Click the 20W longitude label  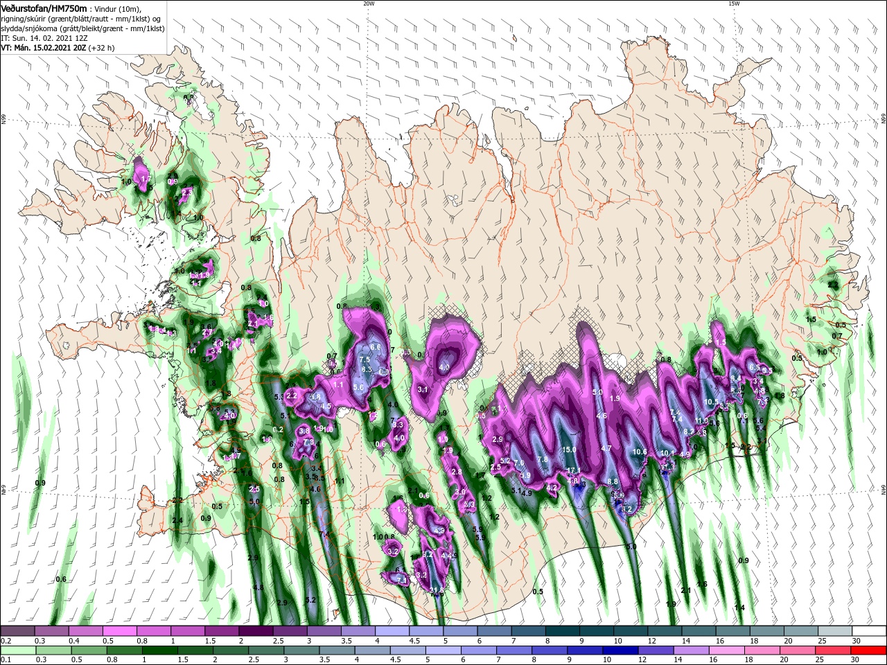(x=369, y=3)
